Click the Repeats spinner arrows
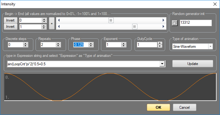Screen dimensions: 220x115 [58, 45]
